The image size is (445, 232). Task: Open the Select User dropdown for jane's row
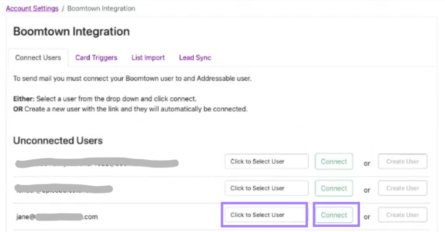click(264, 215)
